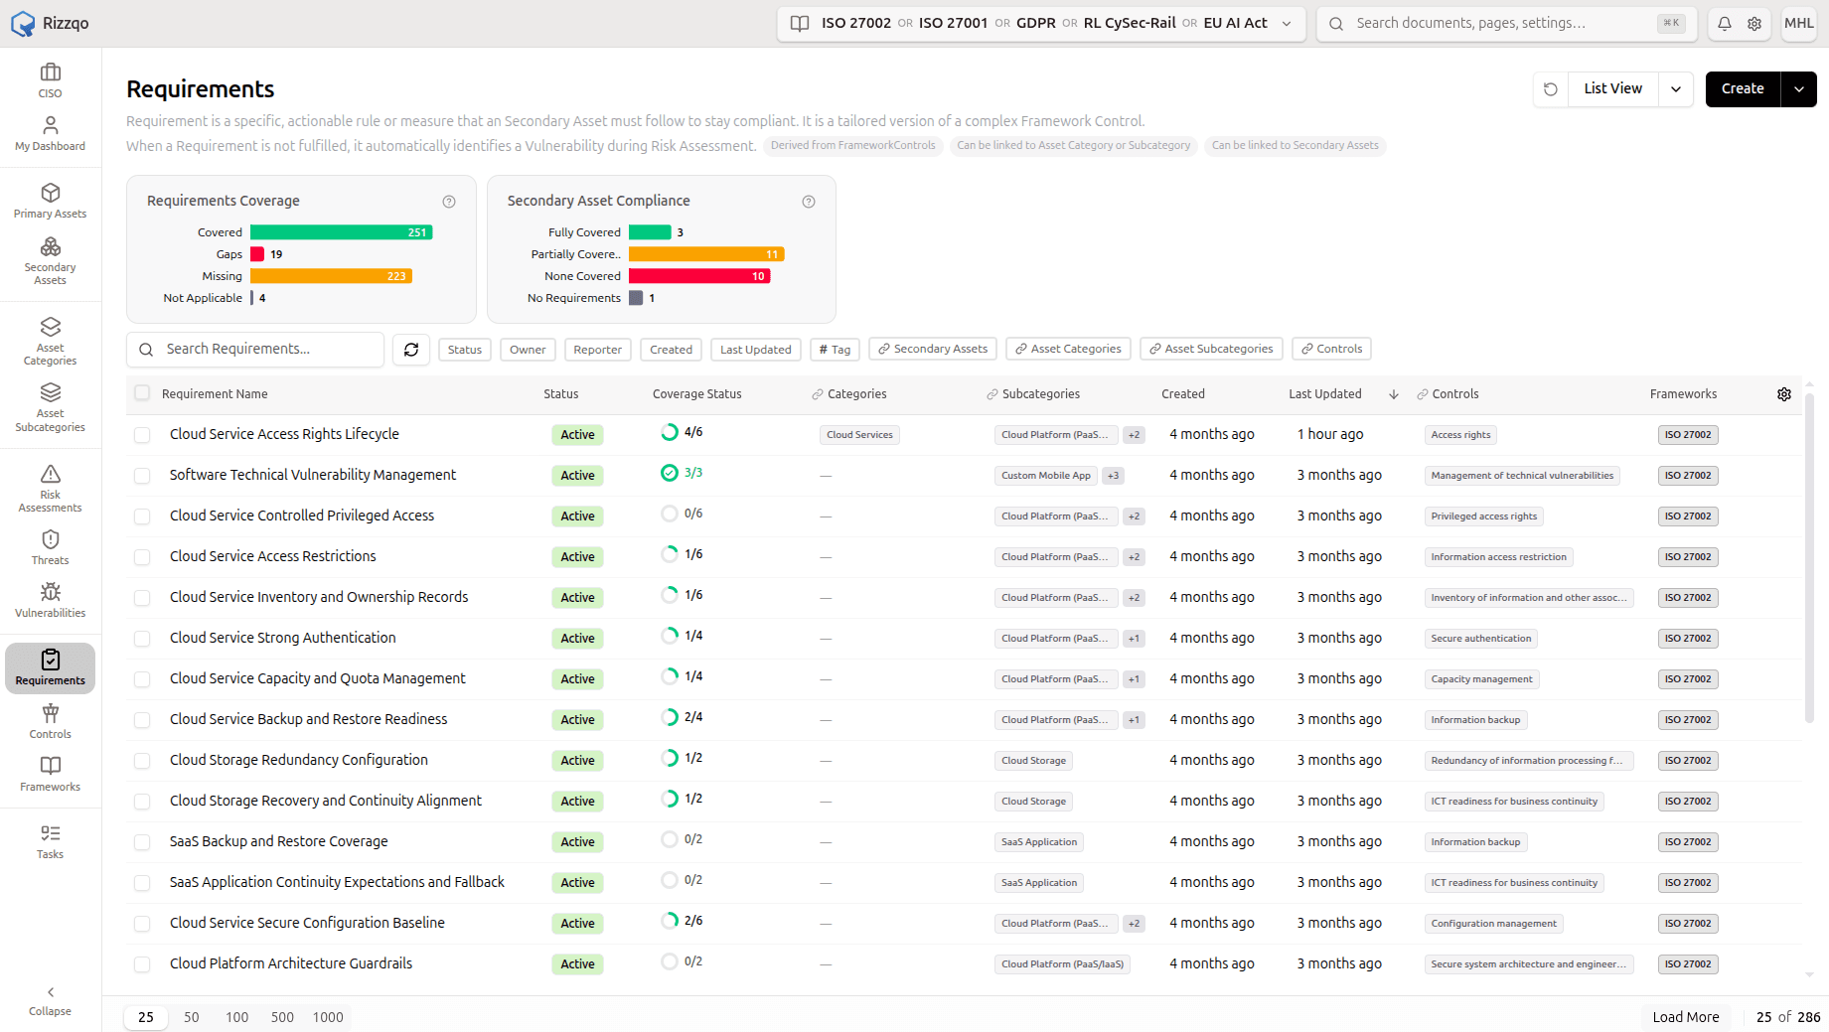Screen dimensions: 1829x1032
Task: Filter by Secondary Assets
Action: 933,349
